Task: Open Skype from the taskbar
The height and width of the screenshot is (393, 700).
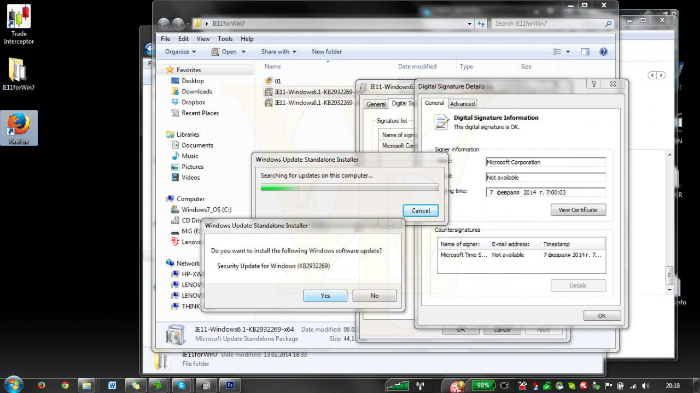Action: point(182,385)
